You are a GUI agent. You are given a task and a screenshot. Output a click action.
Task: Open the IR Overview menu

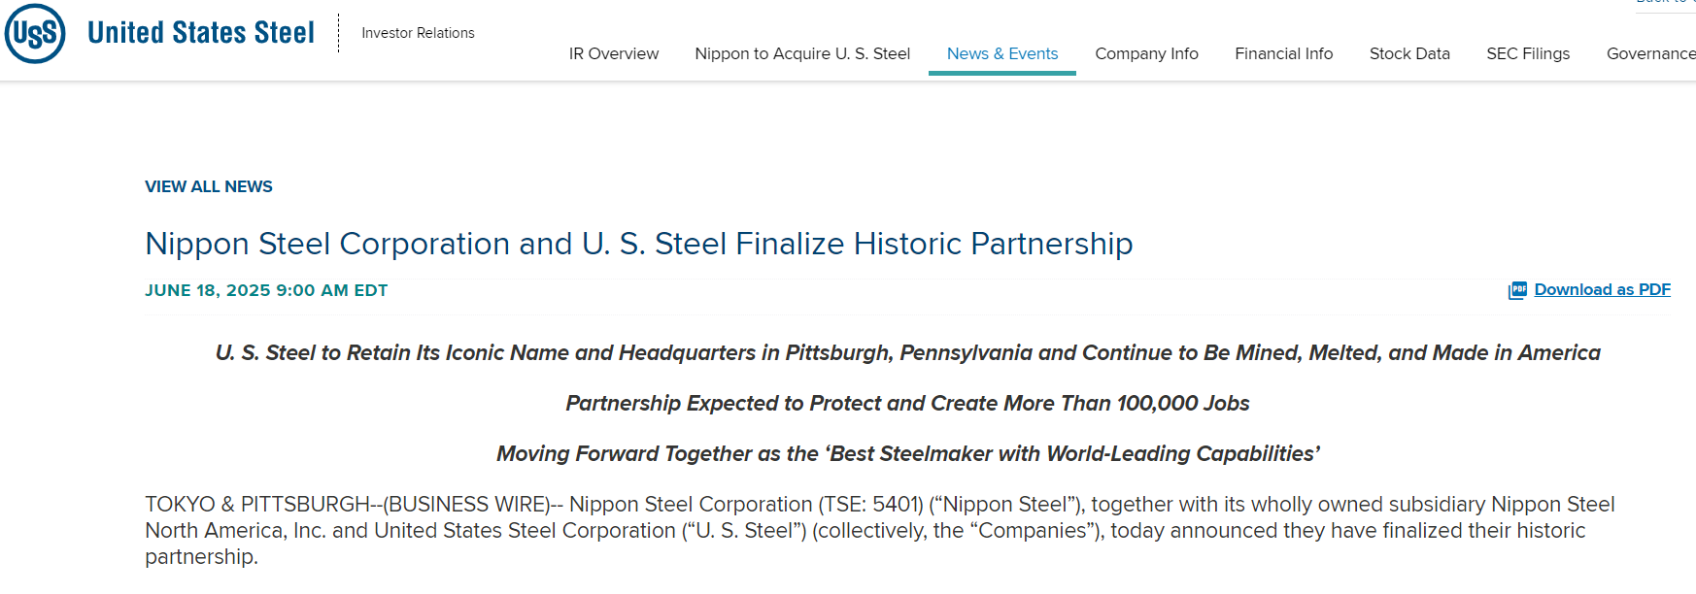[x=614, y=54]
